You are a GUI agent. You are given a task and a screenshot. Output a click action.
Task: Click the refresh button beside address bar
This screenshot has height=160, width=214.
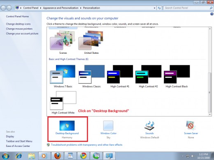point(159,8)
